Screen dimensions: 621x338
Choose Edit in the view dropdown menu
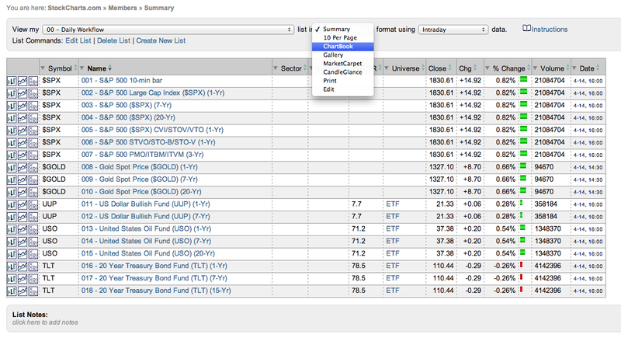coord(342,89)
